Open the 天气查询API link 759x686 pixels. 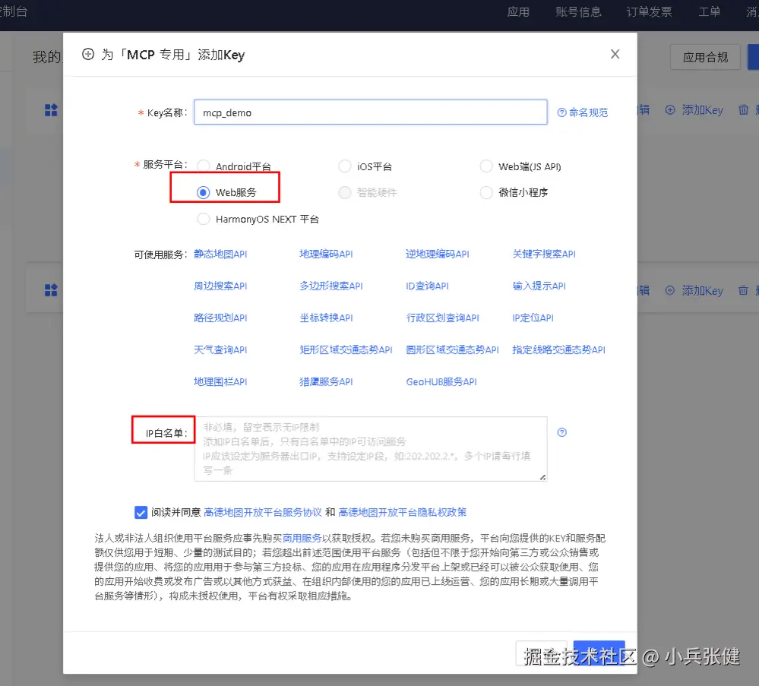[x=220, y=350]
